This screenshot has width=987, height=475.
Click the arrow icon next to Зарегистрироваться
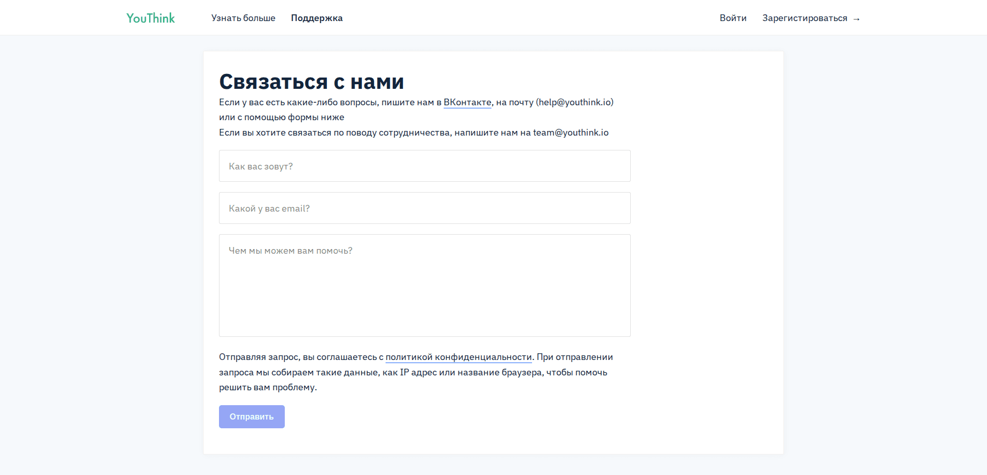point(857,18)
